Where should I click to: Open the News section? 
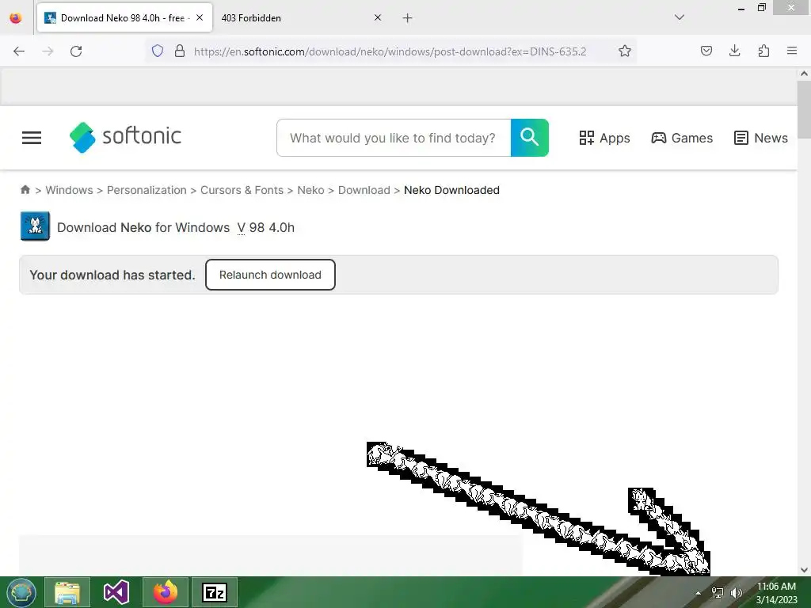(761, 138)
